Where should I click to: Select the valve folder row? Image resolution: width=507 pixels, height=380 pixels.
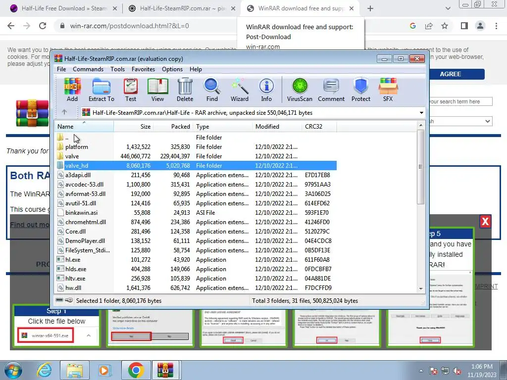pyautogui.click(x=195, y=156)
